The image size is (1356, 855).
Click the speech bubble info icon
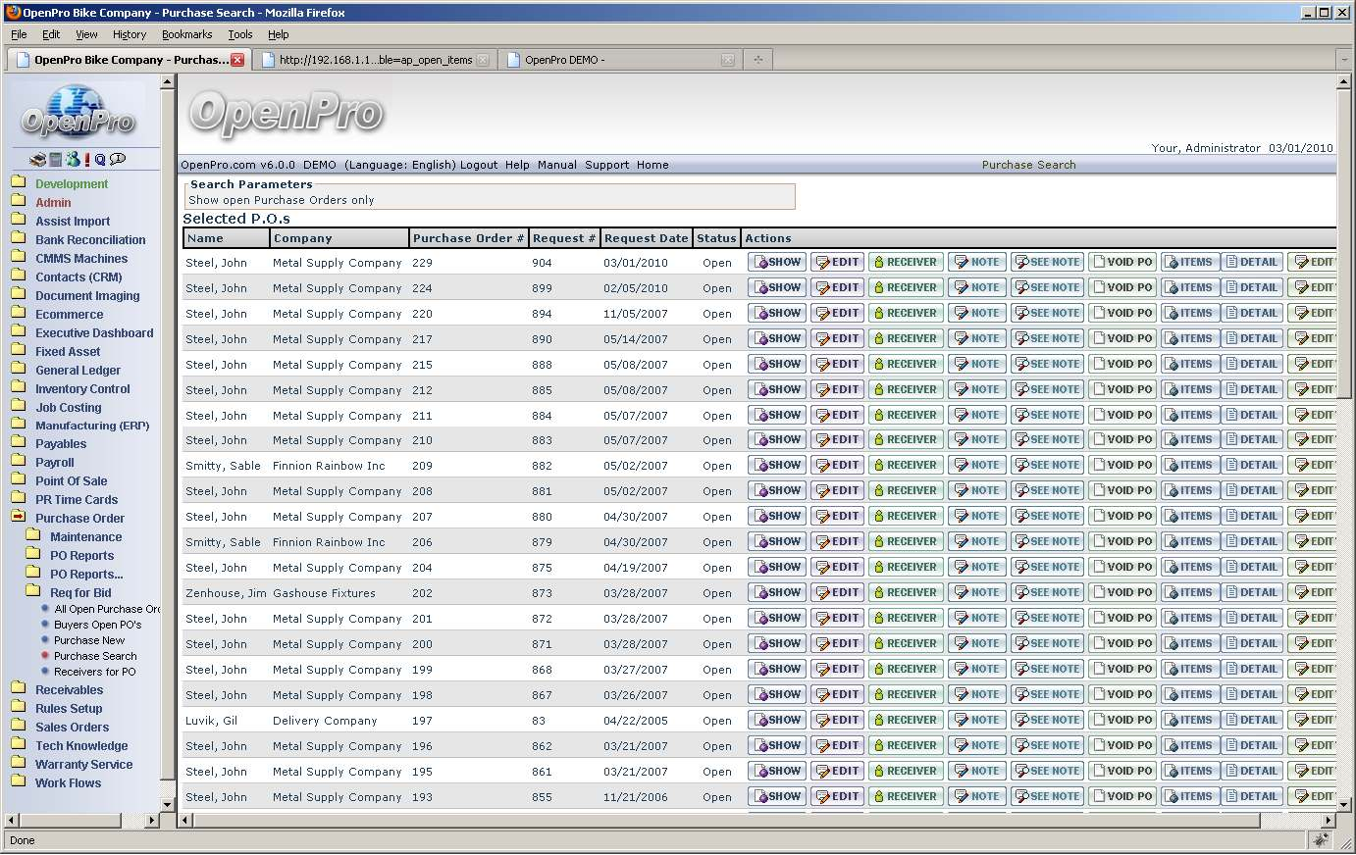tap(118, 159)
